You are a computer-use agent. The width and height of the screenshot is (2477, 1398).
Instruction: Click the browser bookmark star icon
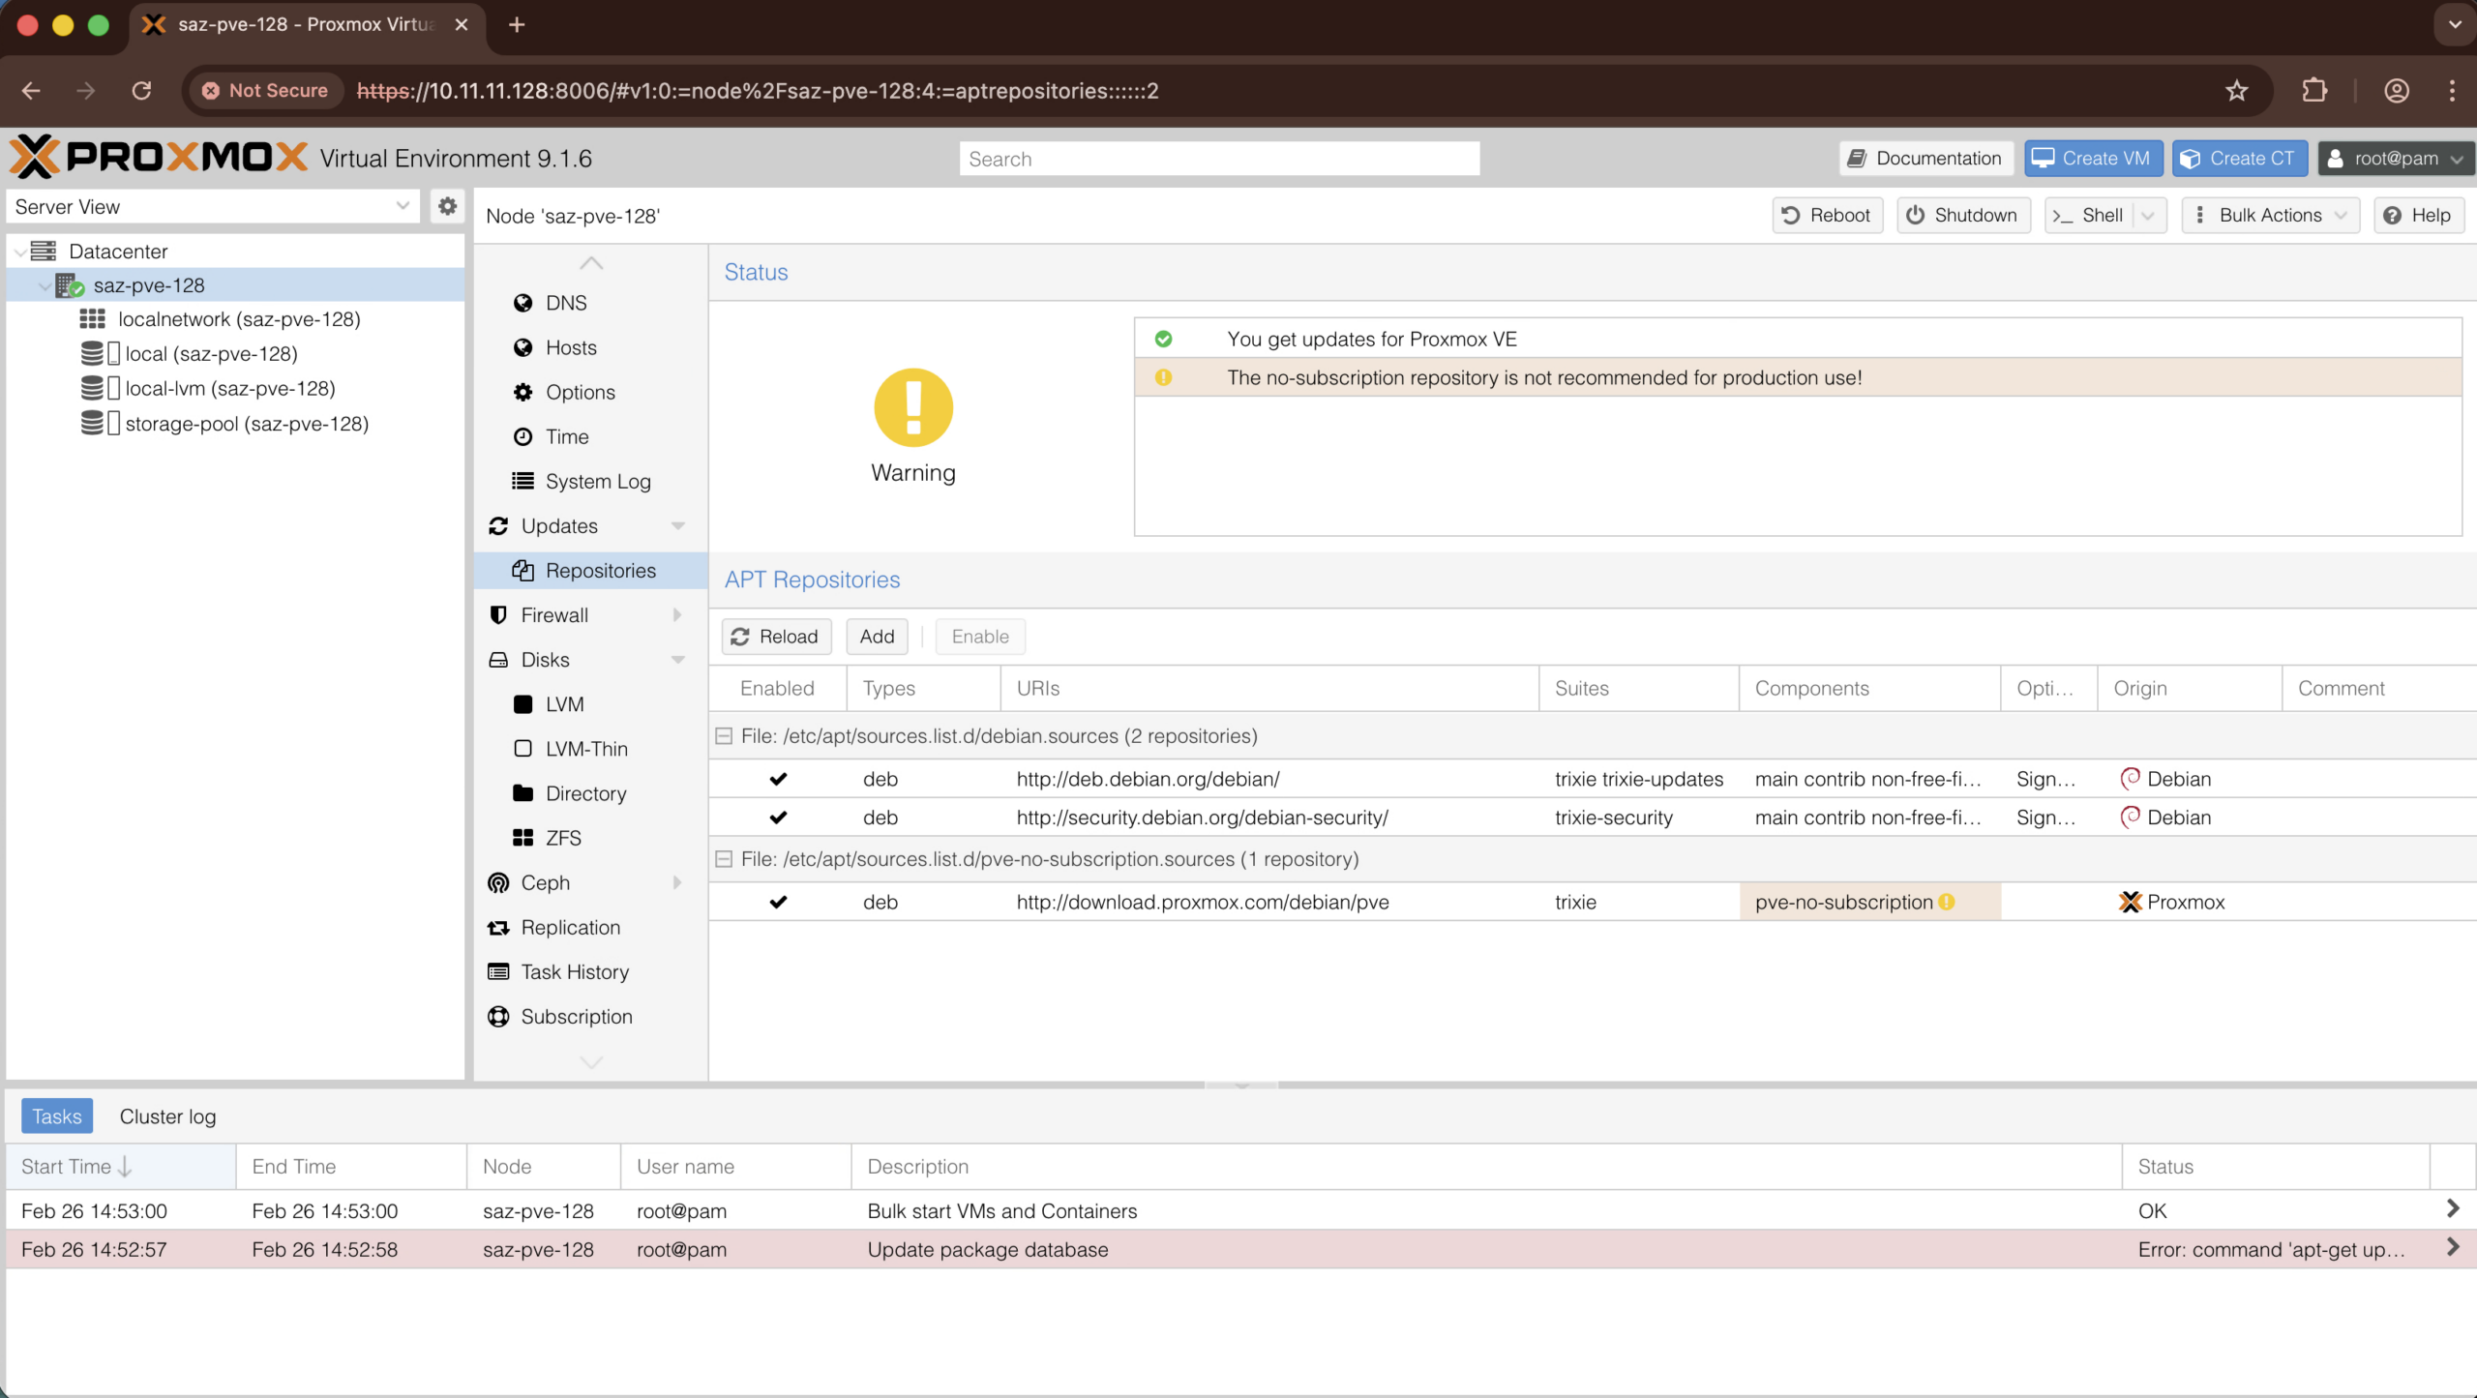tap(2236, 91)
